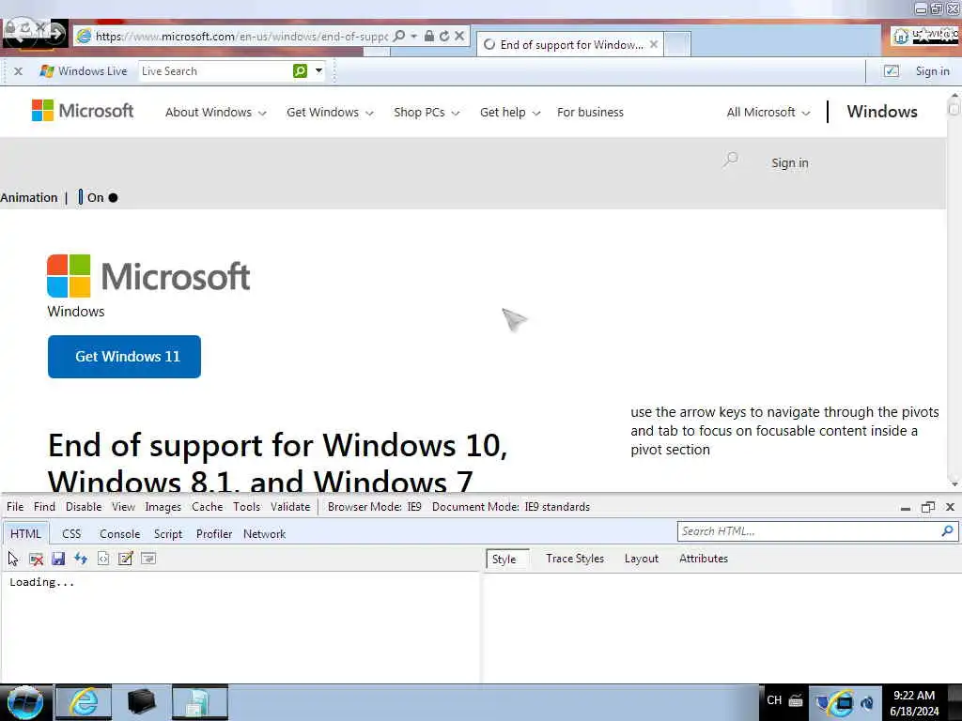
Task: Toggle the Animation On switch
Action: [x=98, y=197]
